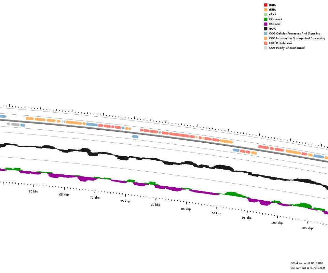Viewport: 328px width, 273px height.
Task: Pick the blue Cellular Processes And Signaling swatch
Action: (x=266, y=34)
